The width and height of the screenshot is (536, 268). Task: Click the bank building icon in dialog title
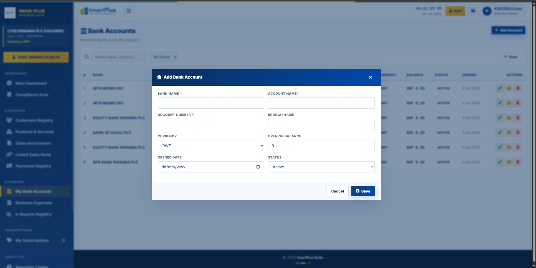(159, 77)
